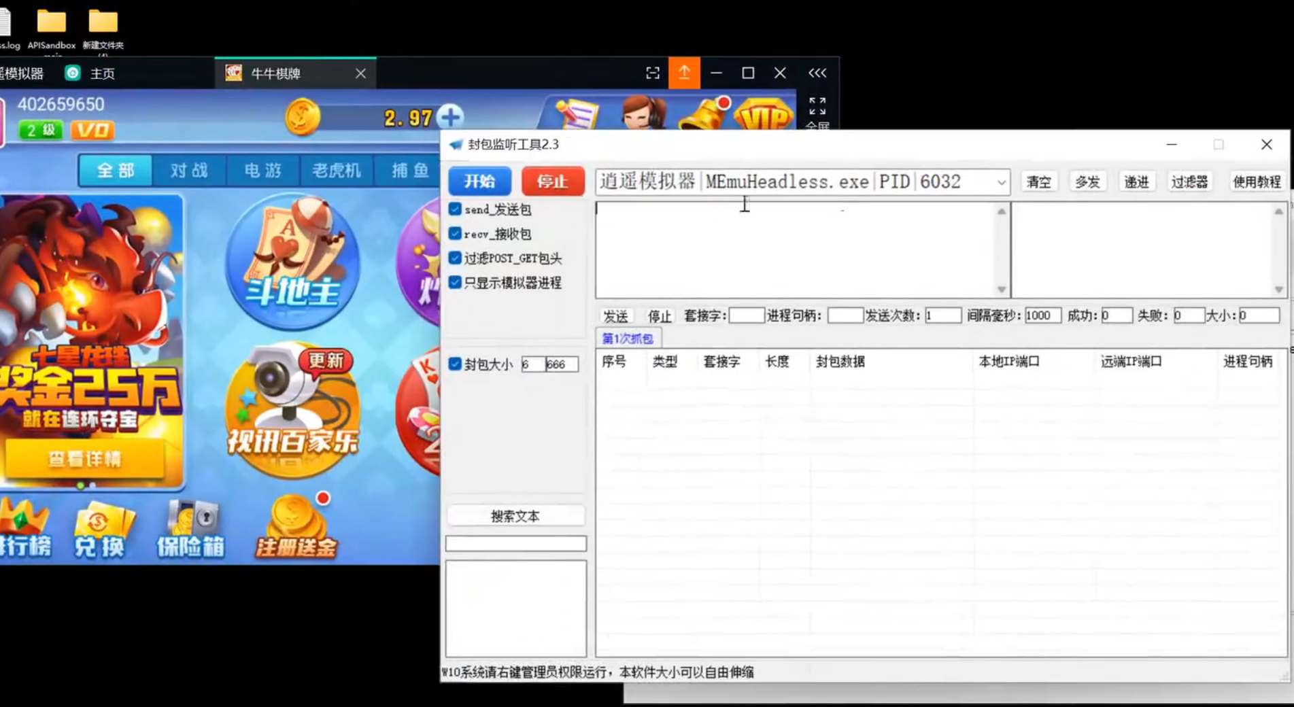Open the process selection dropdown
Viewport: 1294px width, 707px height.
click(x=1001, y=182)
